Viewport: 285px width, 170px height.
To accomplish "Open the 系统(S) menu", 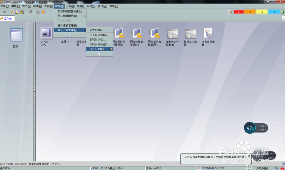I will pyautogui.click(x=91, y=6).
